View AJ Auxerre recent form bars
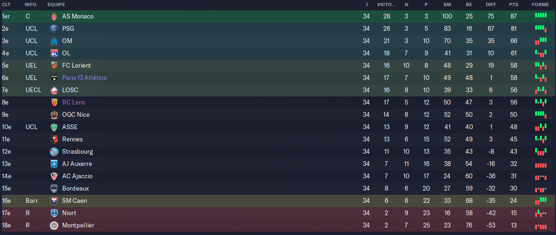The image size is (556, 235). 541,165
